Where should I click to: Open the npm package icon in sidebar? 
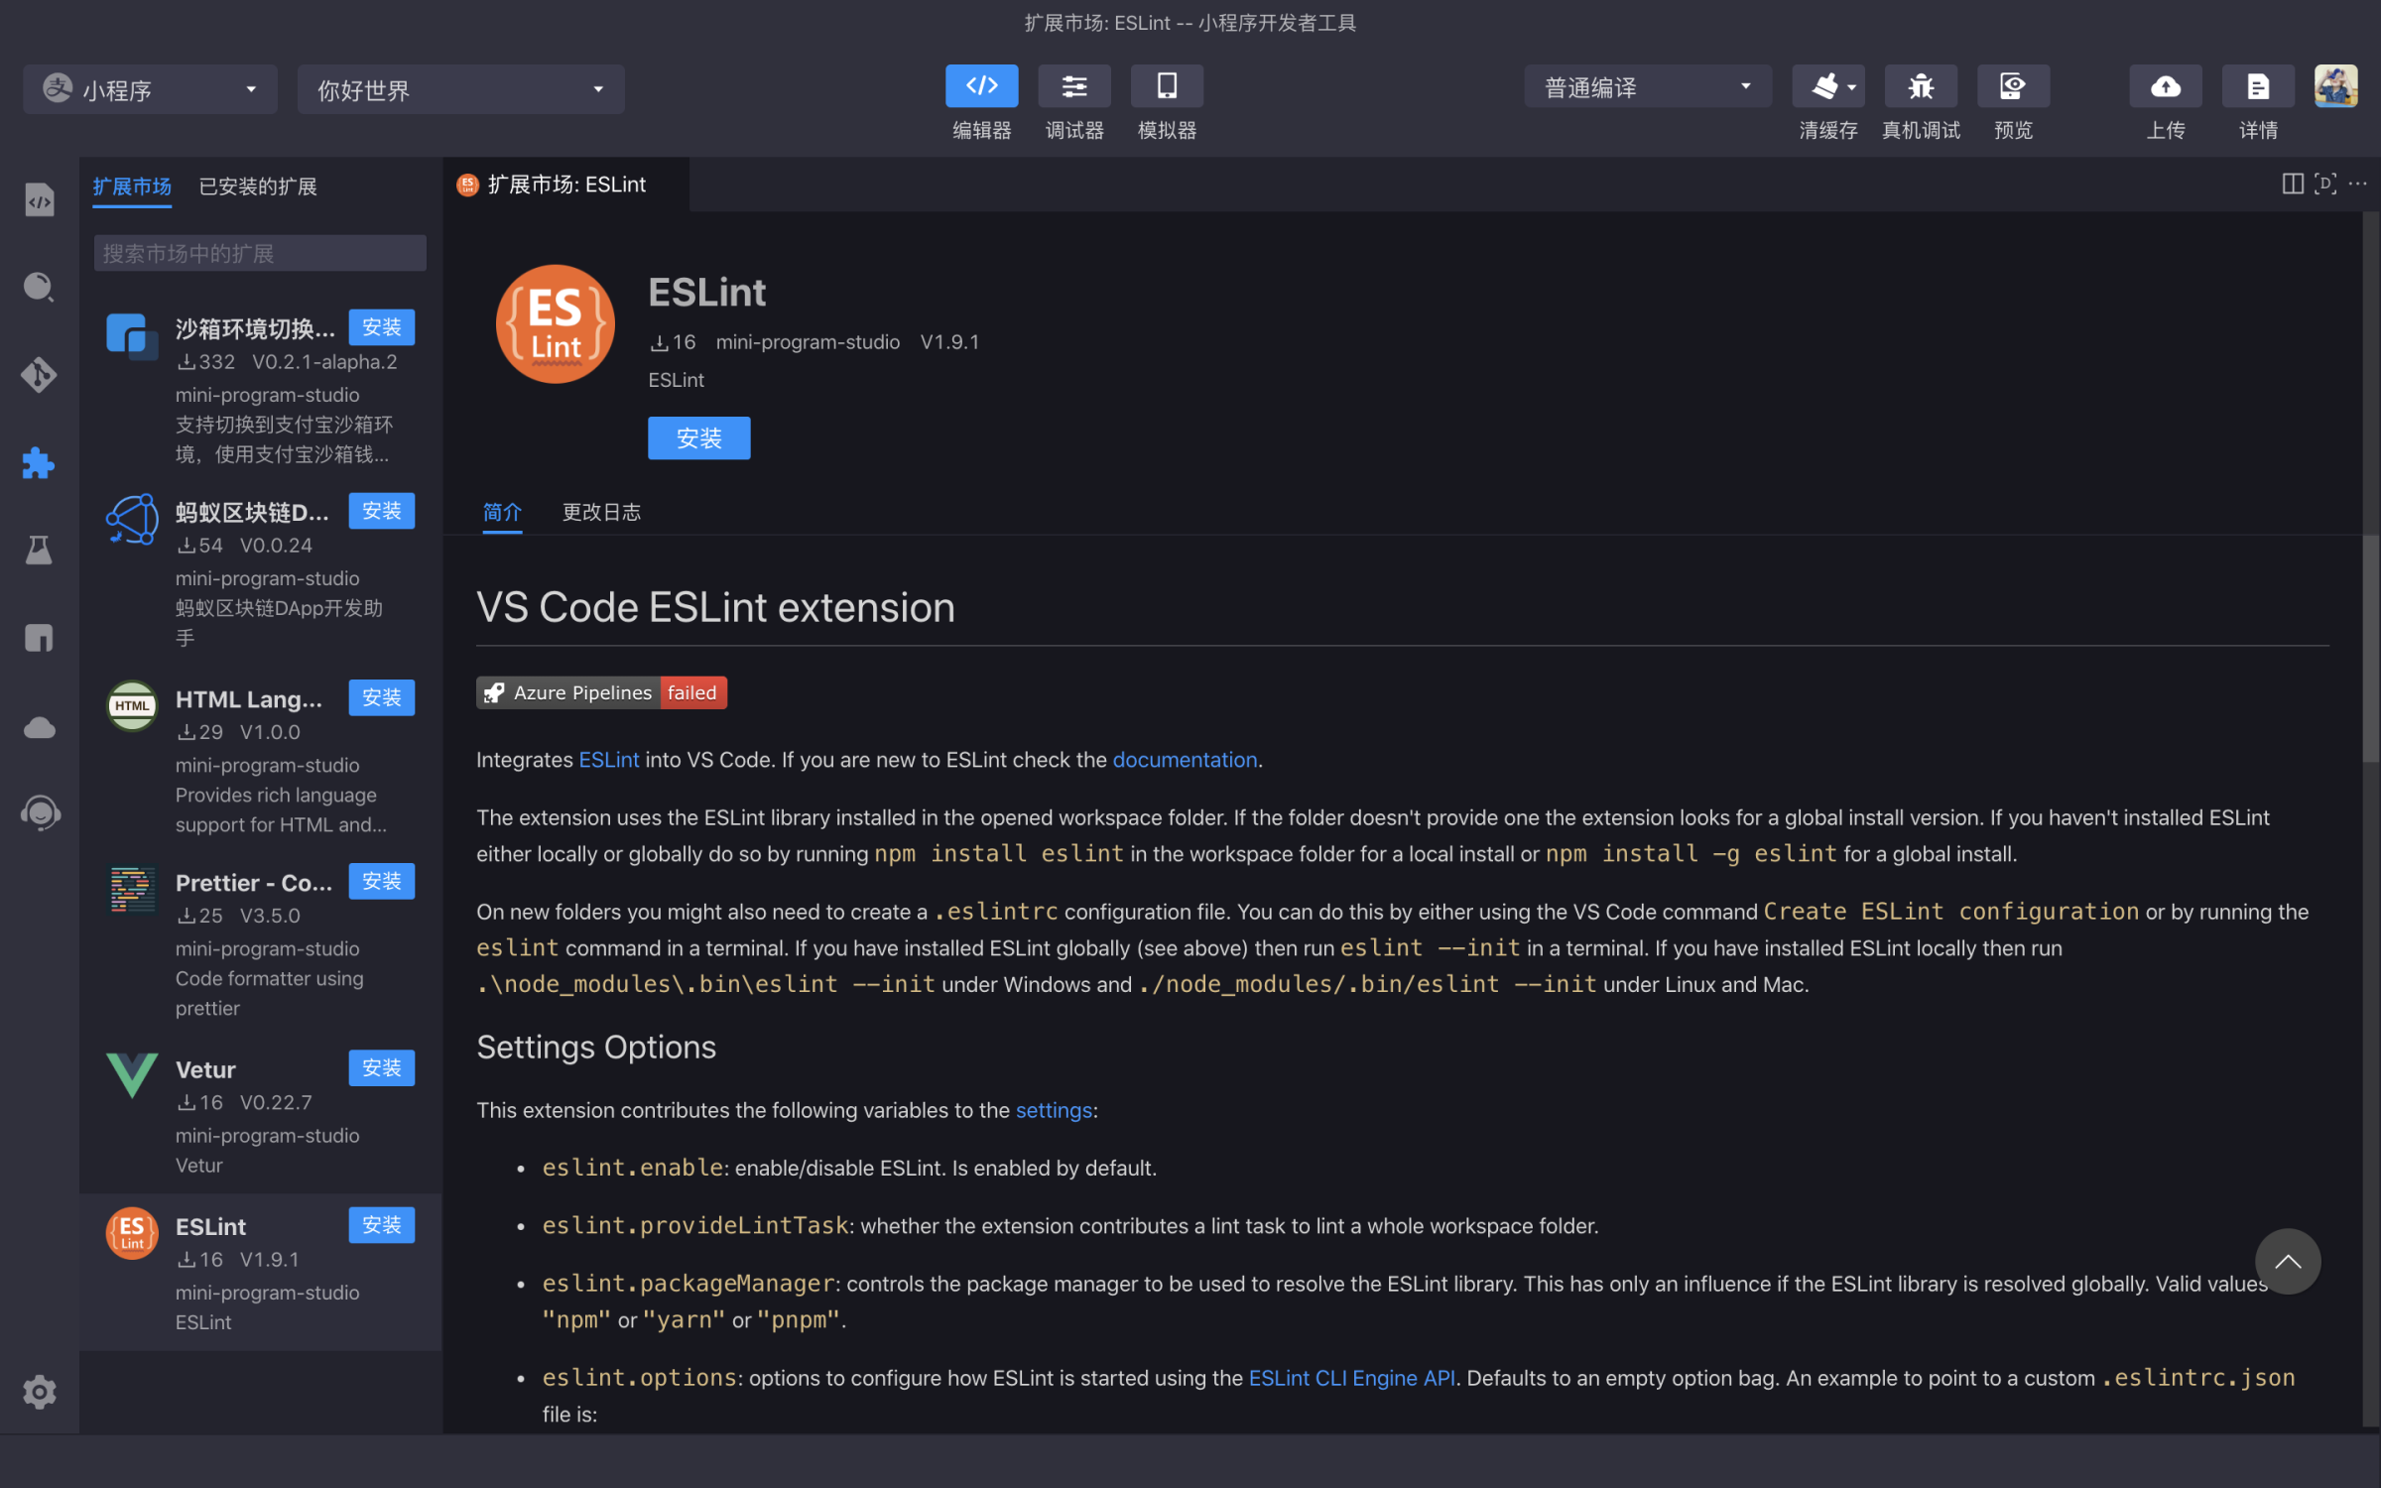point(39,638)
